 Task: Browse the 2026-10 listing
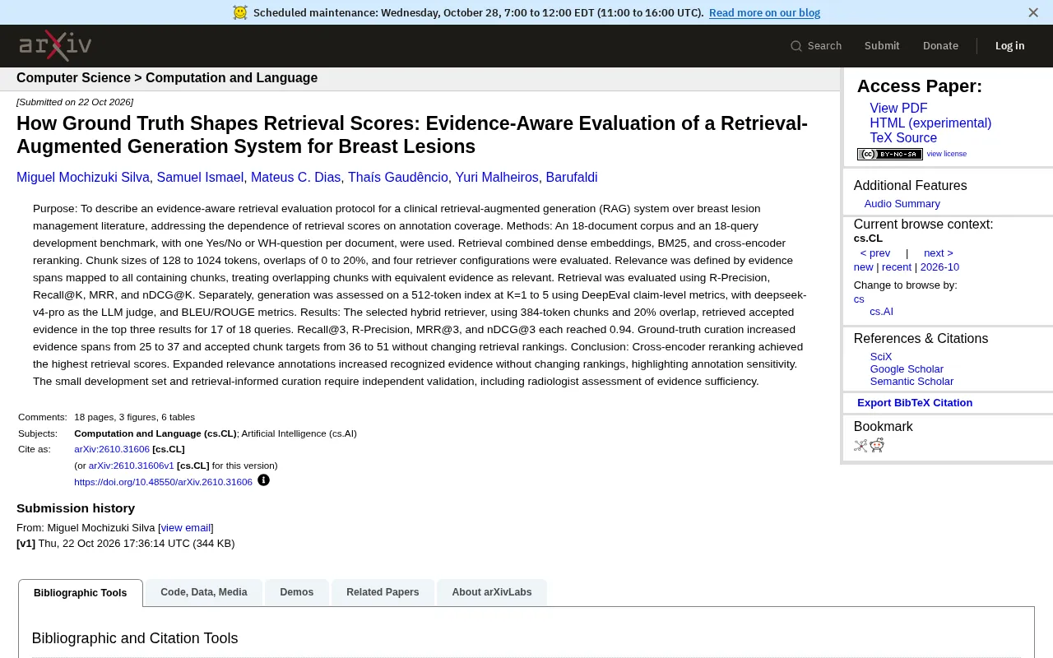tap(939, 267)
